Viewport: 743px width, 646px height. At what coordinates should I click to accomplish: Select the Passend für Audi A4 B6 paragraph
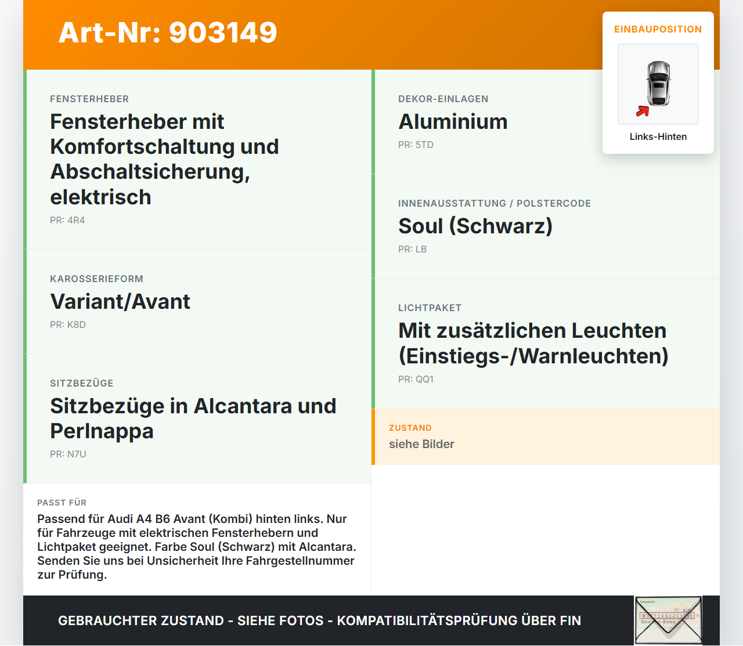point(197,547)
